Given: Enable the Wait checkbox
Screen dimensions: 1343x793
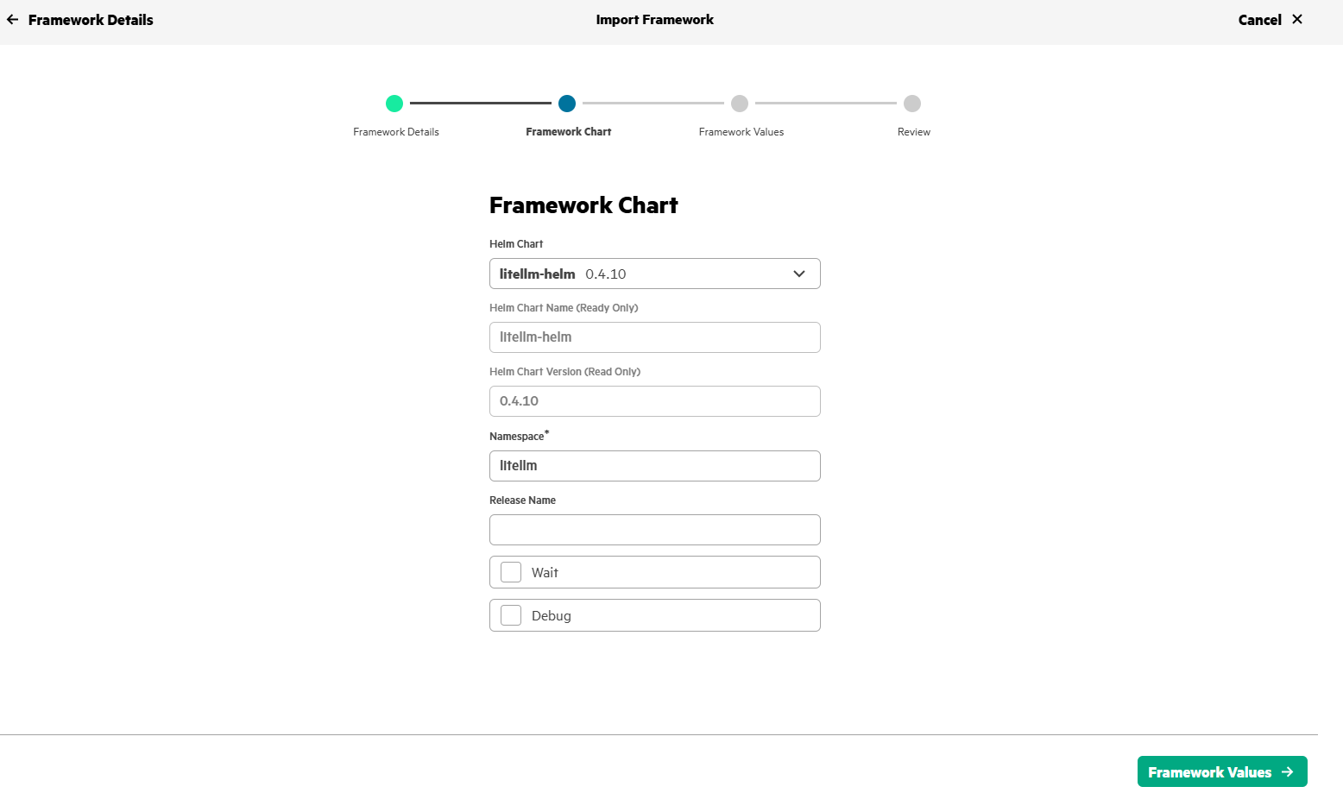Looking at the screenshot, I should tap(511, 572).
